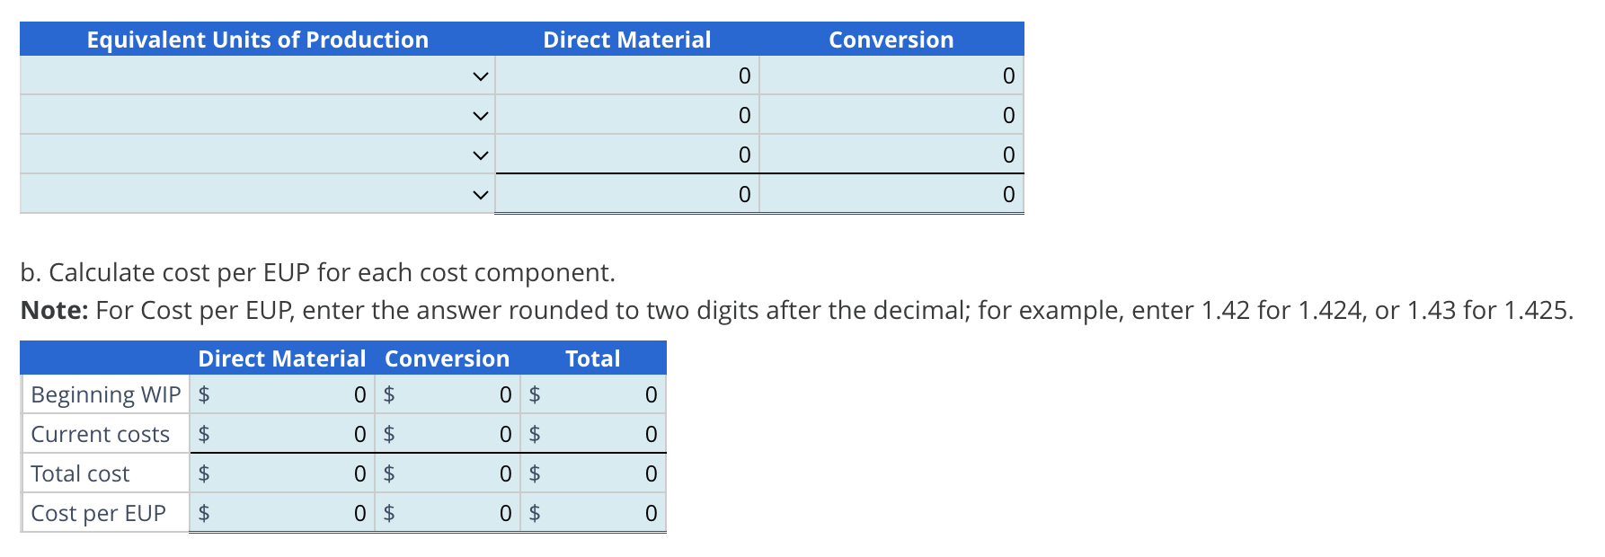This screenshot has width=1605, height=557.
Task: Click the total Conversion units cell
Action: (x=890, y=193)
